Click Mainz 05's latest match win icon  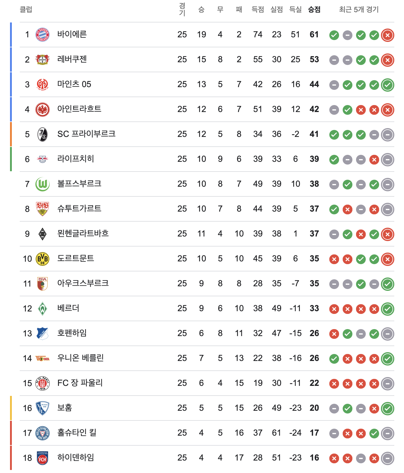click(388, 85)
